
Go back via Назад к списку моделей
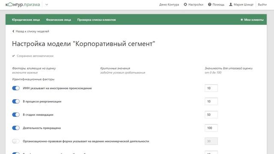33,31
